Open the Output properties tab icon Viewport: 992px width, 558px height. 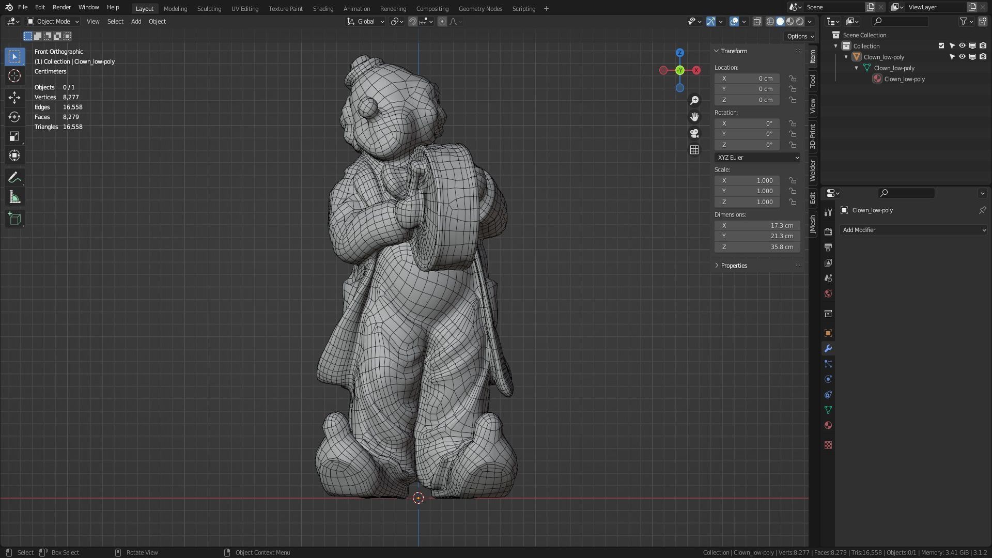[828, 247]
